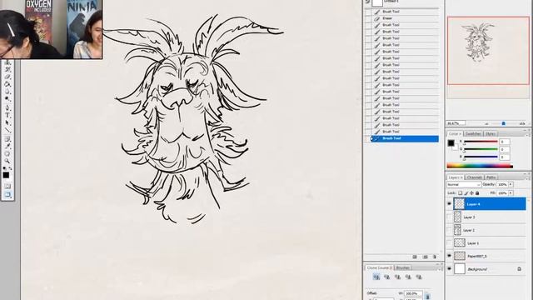Hide the Paper texture layer eye icon
This screenshot has height=300, width=533.
[449, 256]
